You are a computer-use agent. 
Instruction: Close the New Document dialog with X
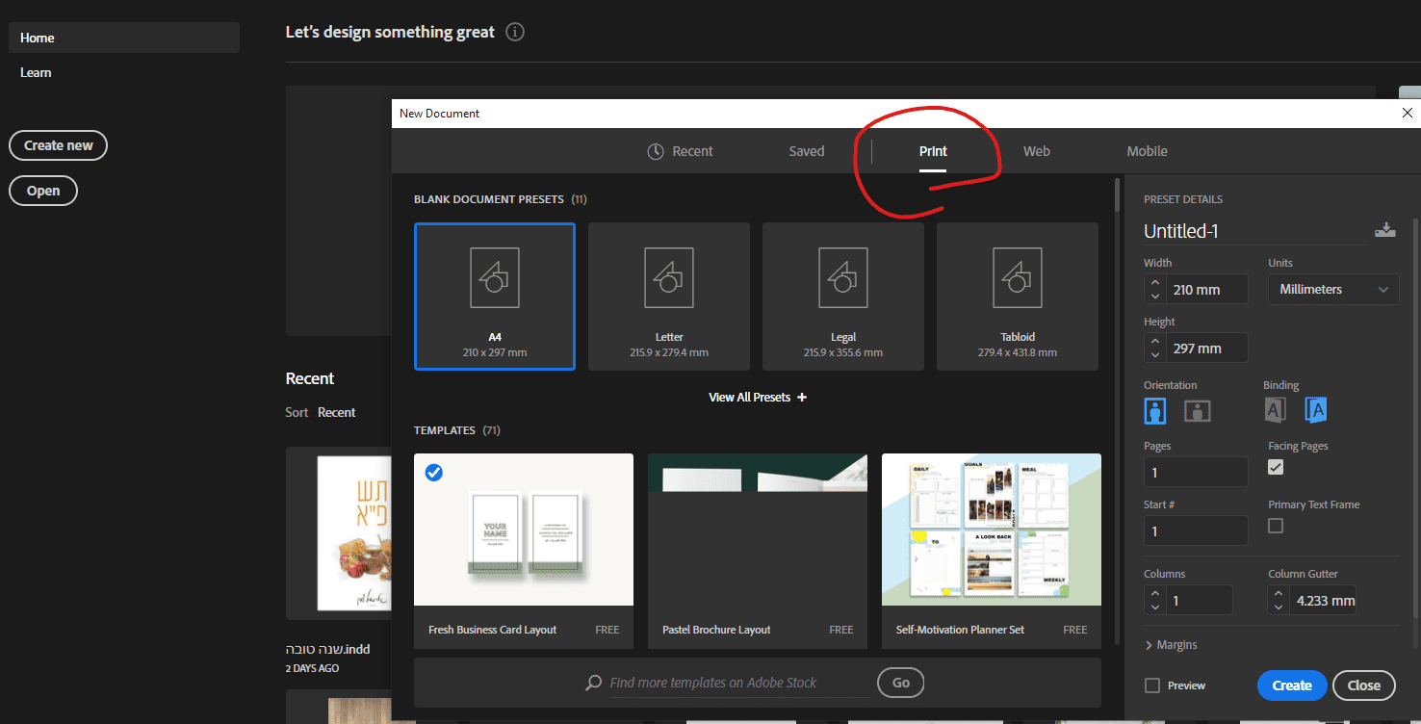[1408, 113]
